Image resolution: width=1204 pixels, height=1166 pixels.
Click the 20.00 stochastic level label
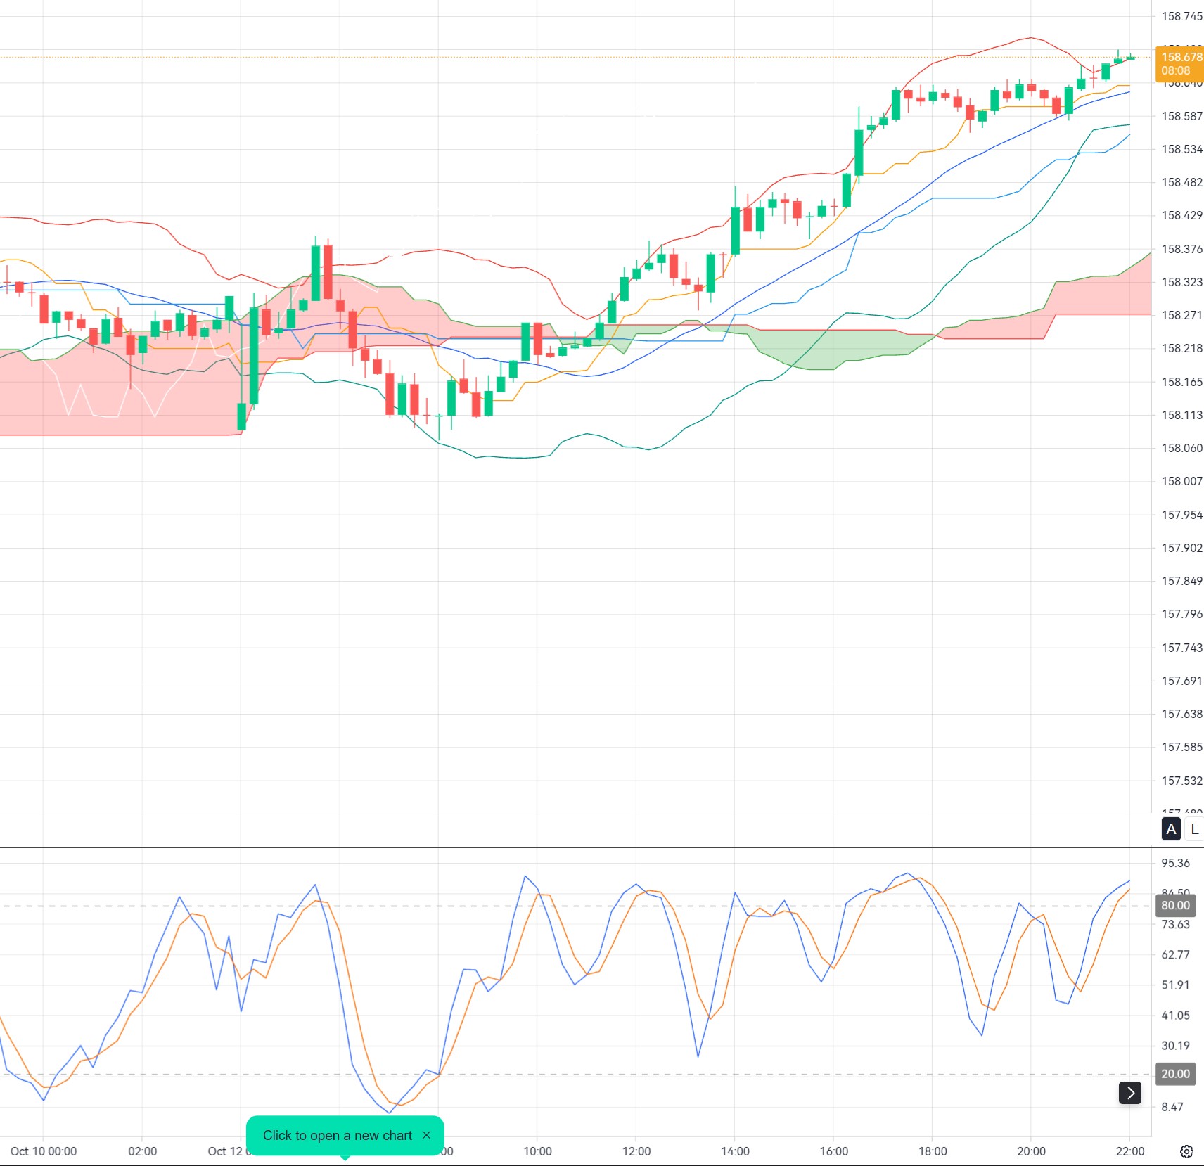pyautogui.click(x=1176, y=1074)
